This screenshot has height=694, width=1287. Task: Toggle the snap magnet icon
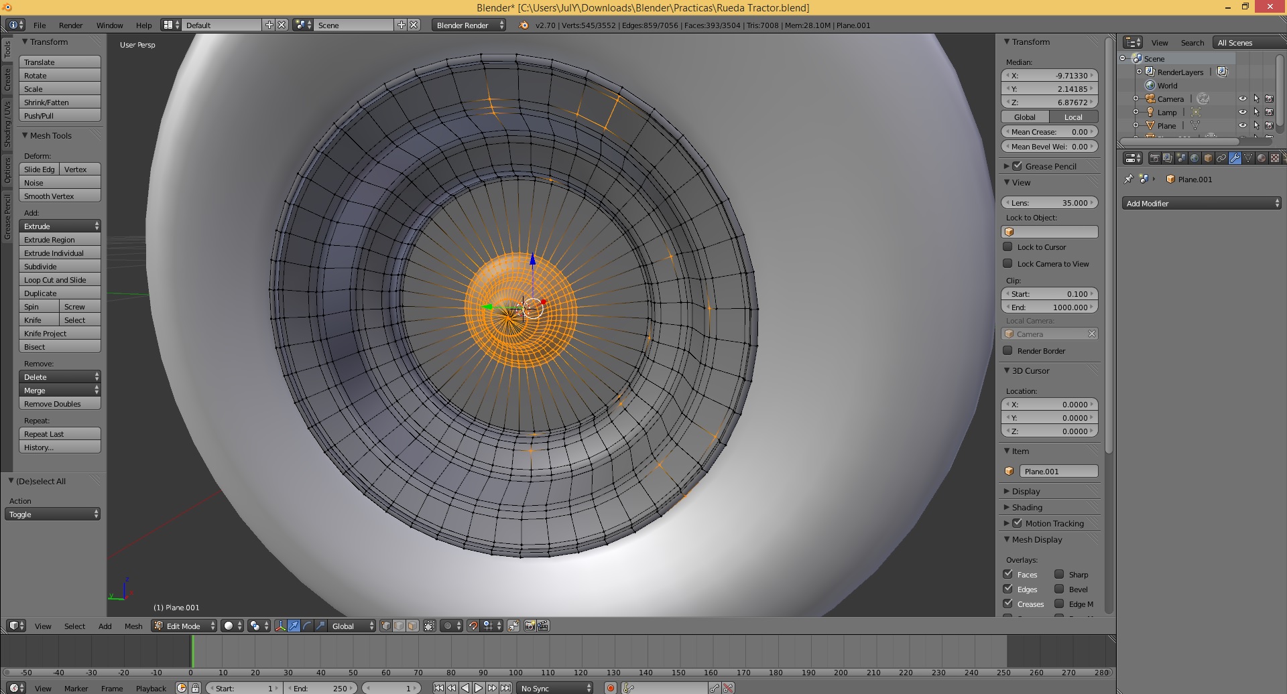473,626
